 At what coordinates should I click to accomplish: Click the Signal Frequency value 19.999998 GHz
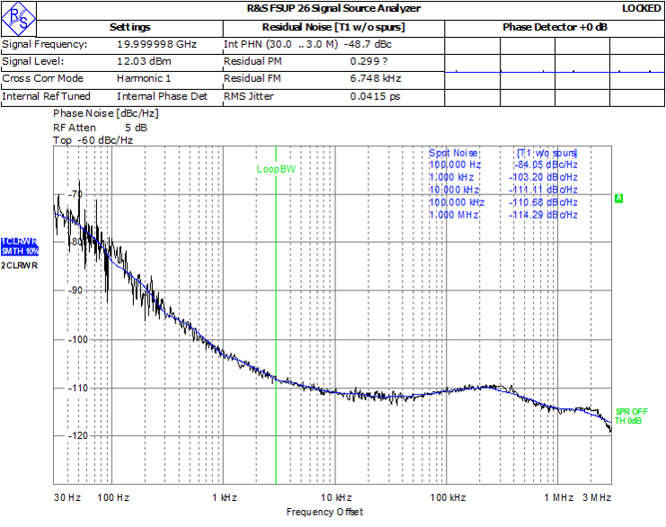[x=156, y=44]
